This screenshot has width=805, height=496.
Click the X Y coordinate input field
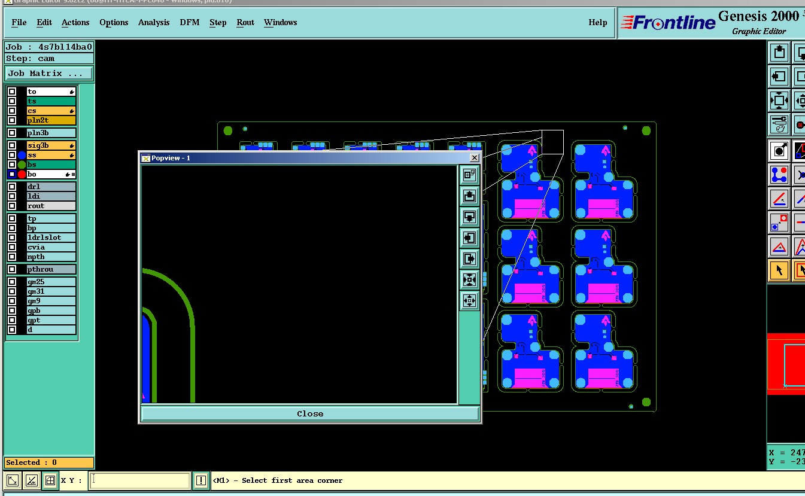click(139, 480)
